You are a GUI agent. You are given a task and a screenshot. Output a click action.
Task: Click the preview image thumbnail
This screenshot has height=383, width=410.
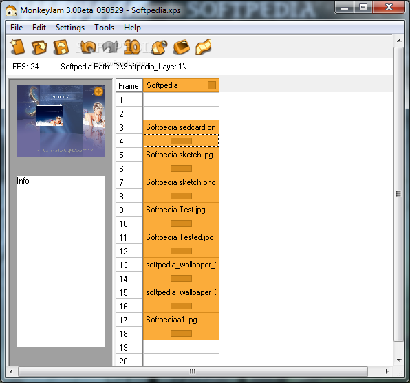point(61,121)
